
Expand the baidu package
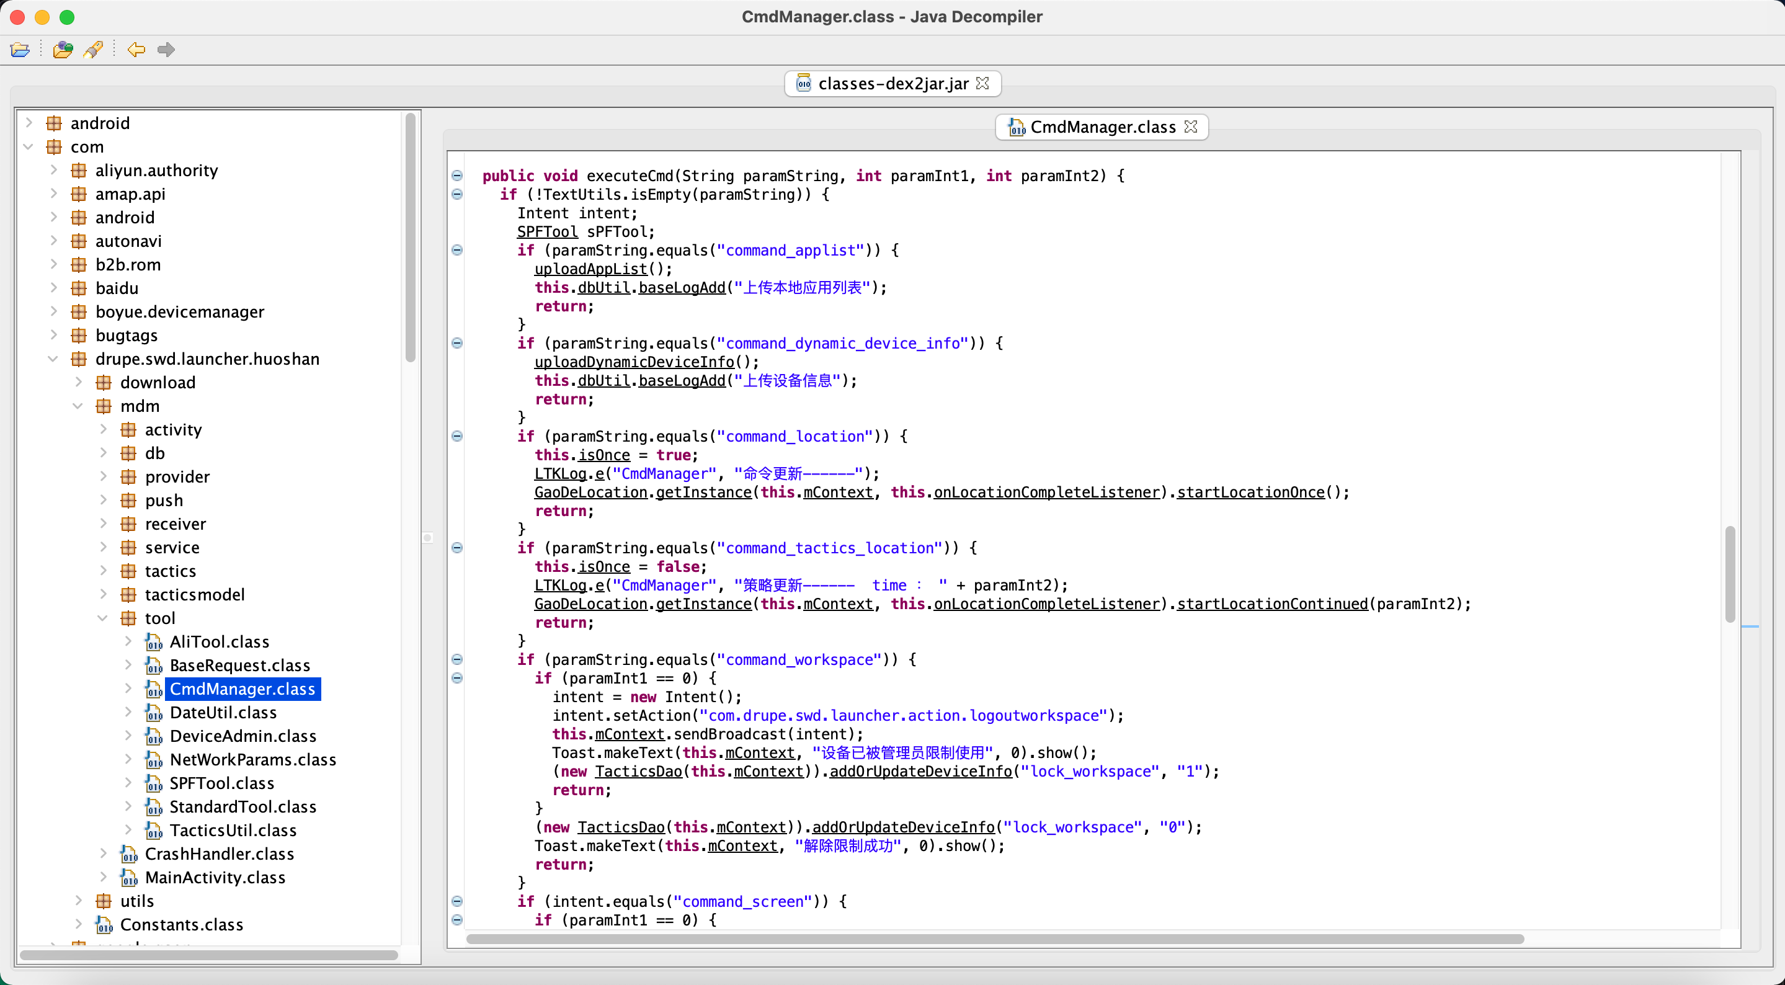(x=54, y=288)
